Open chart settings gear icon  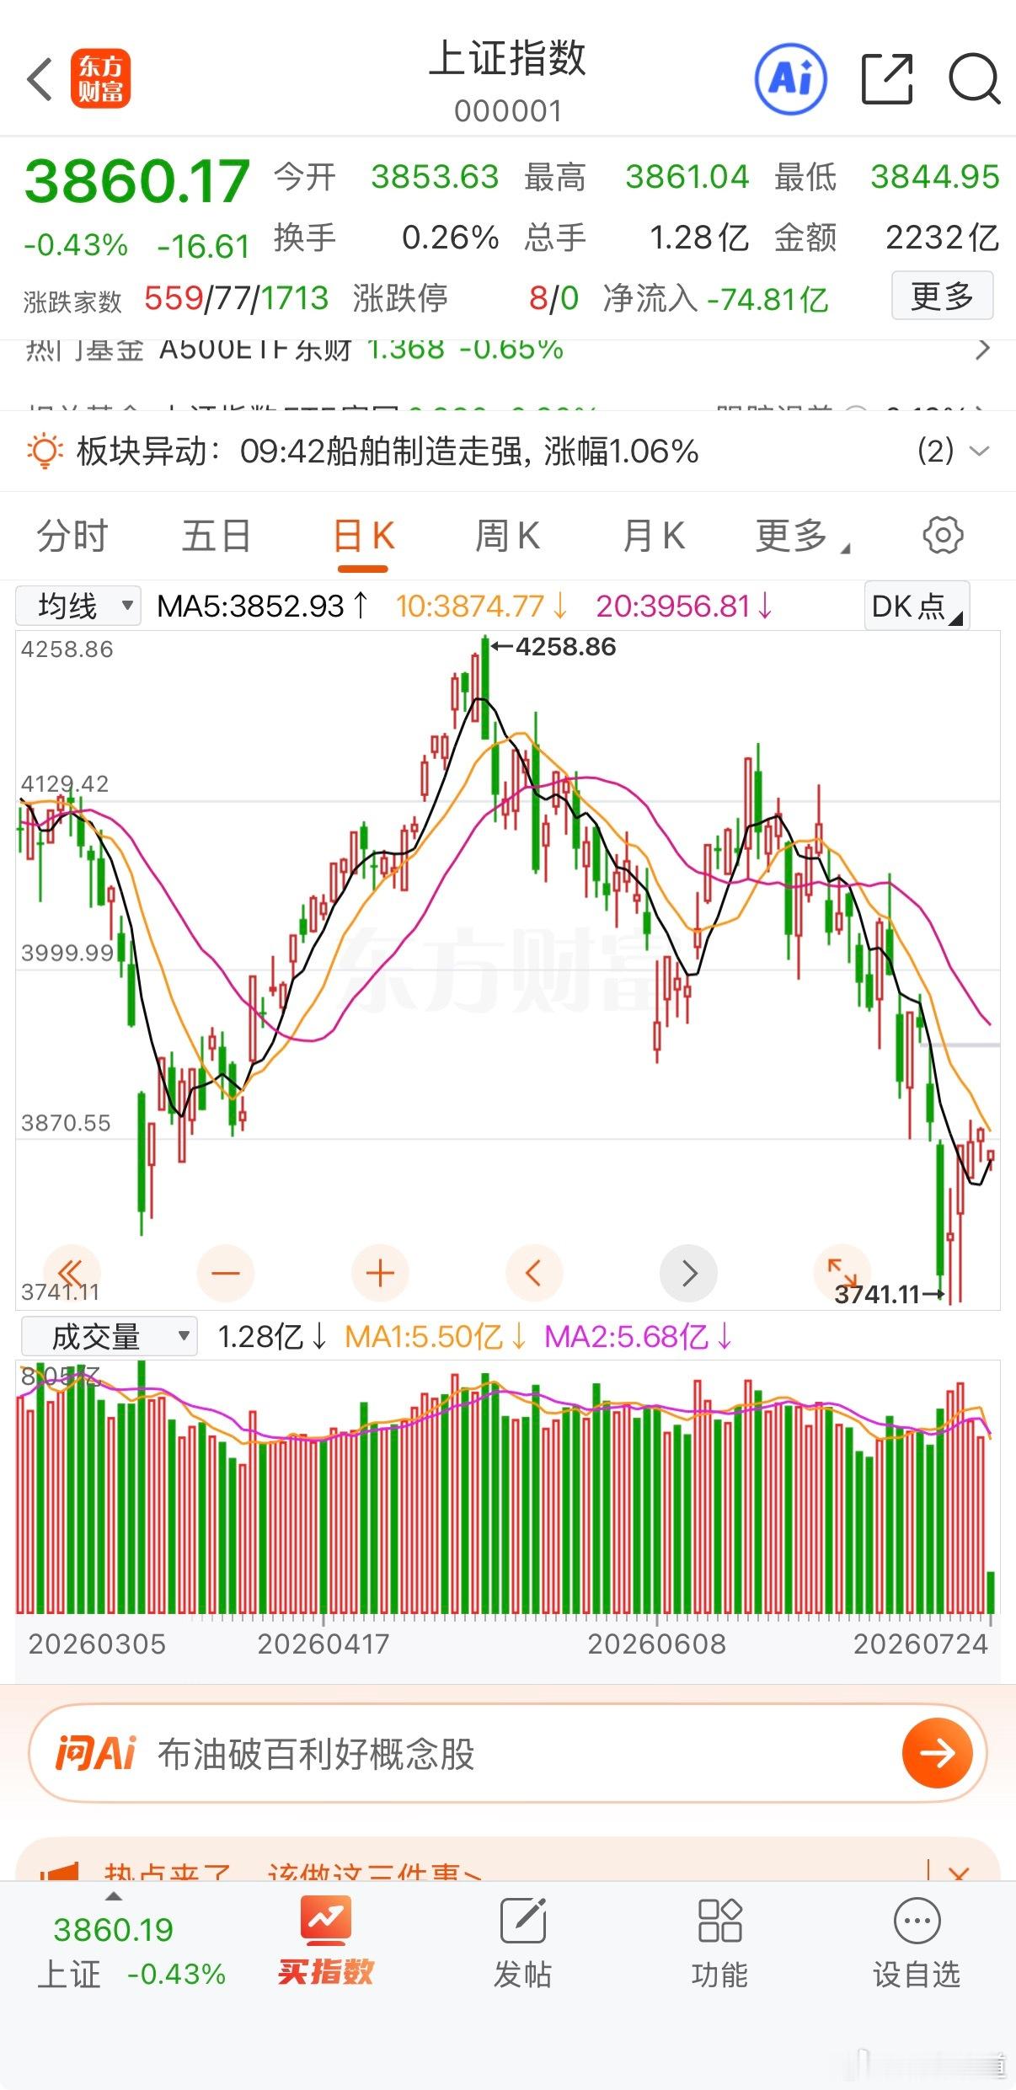(943, 535)
